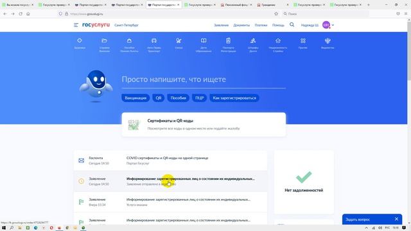411x231 pixels.
Task: Open the Заявление sent today at 14:50
Action: coord(170,181)
